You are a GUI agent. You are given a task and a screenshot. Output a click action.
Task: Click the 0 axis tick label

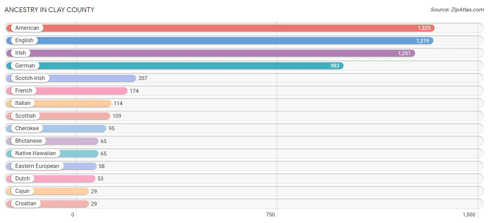[x=73, y=215]
